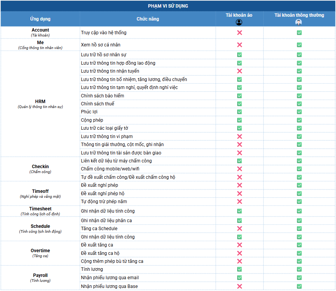Click the Tài khoản ảo header text
Image resolution: width=336 pixels, height=291 pixels.
(239, 15)
